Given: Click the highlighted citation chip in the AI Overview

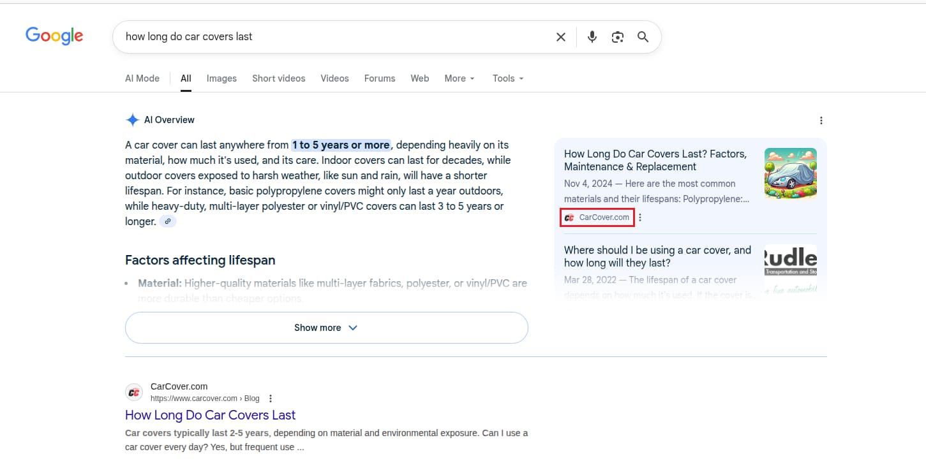Looking at the screenshot, I should tap(596, 217).
